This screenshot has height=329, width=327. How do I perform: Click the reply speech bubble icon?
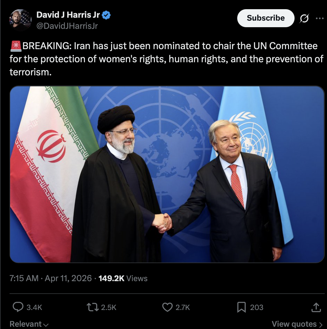pyautogui.click(x=18, y=307)
